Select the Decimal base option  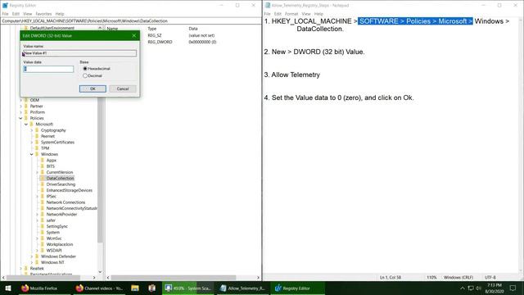pyautogui.click(x=85, y=76)
